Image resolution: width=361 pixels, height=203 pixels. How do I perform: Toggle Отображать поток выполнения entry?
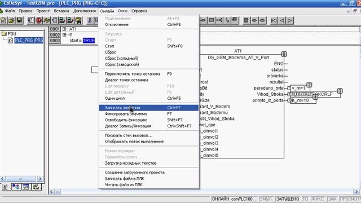149,142
